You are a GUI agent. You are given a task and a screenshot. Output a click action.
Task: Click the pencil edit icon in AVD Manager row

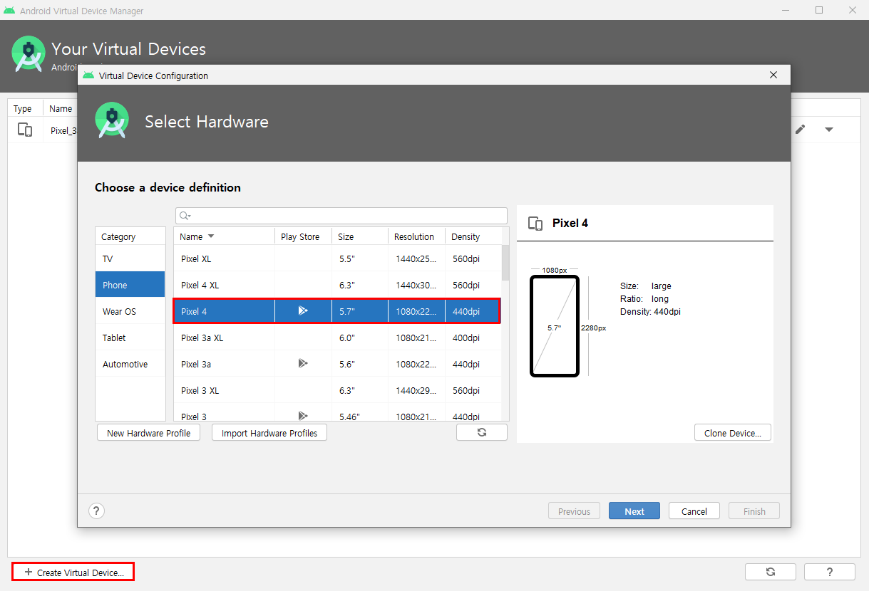pos(801,129)
